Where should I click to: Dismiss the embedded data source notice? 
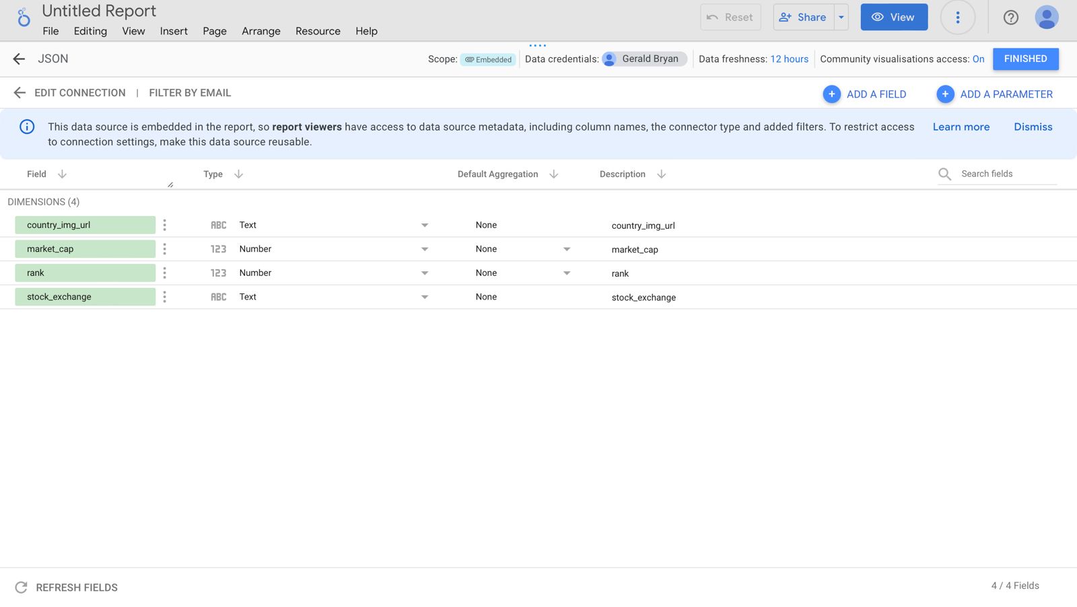tap(1033, 127)
